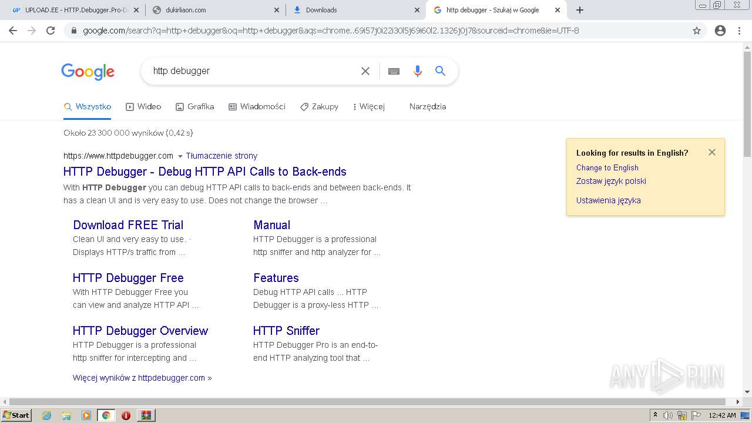Focus the Google search input field
Screen dimensions: 752x423
(x=253, y=71)
